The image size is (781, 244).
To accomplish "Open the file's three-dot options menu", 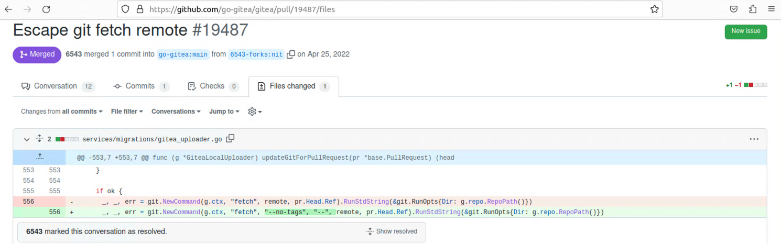I will pos(754,139).
